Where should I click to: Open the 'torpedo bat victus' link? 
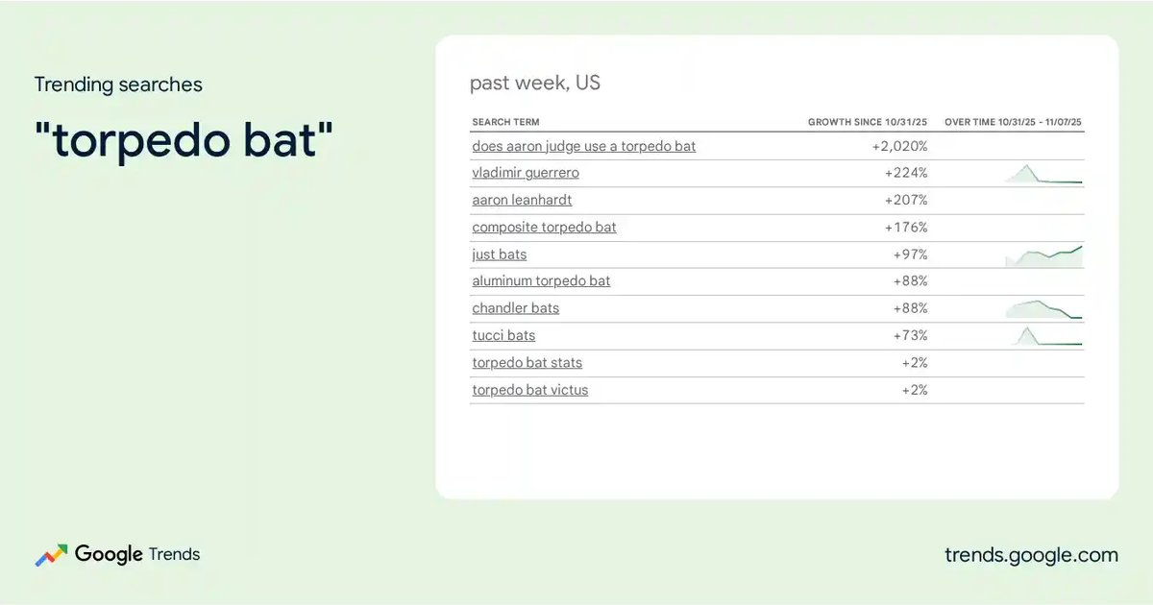pyautogui.click(x=529, y=390)
